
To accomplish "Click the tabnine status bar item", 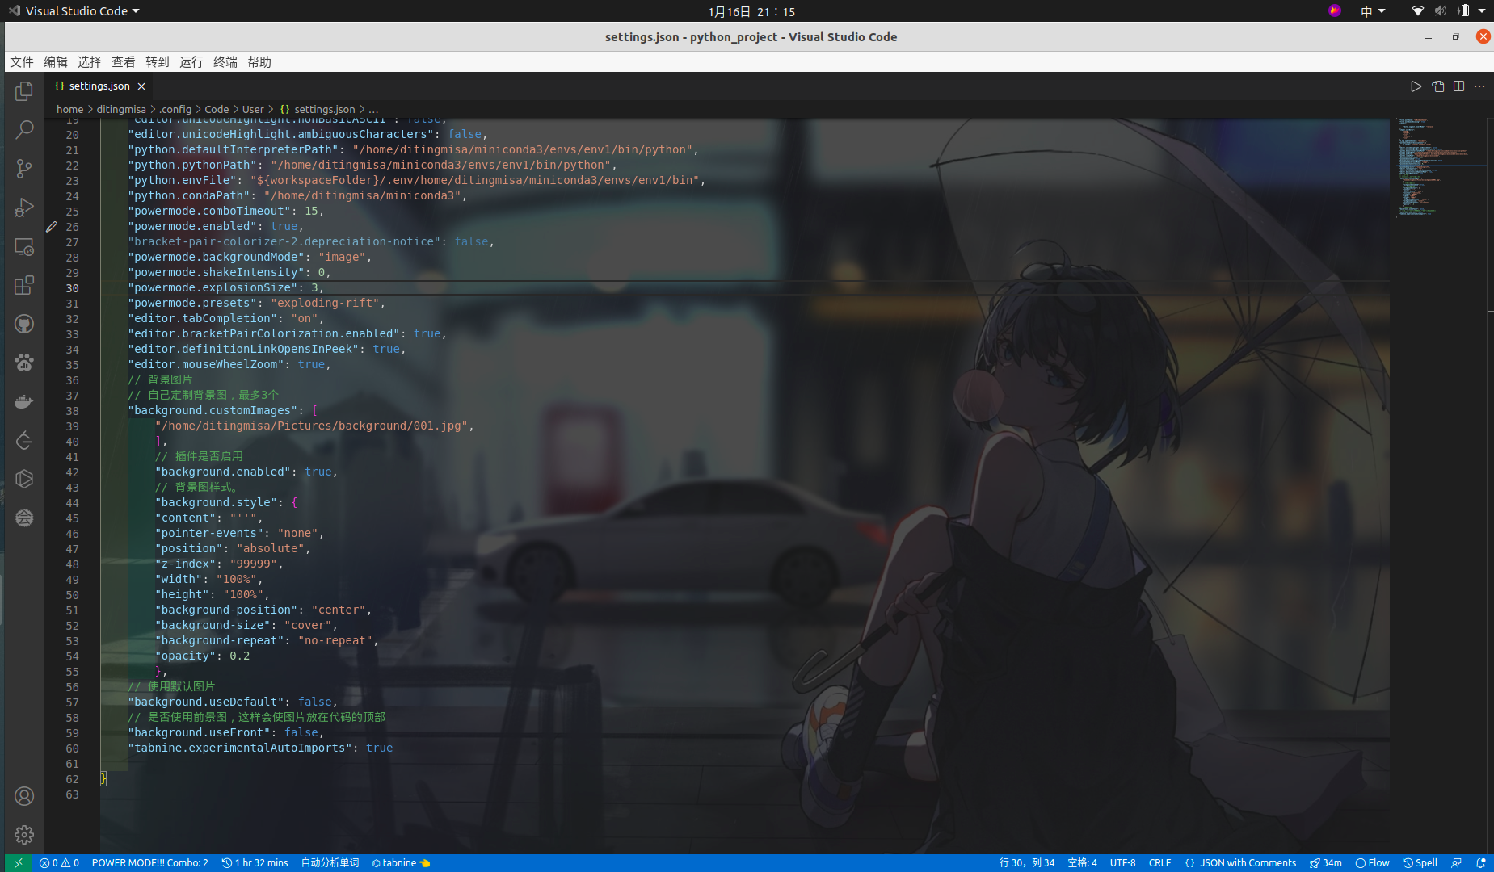I will [401, 863].
